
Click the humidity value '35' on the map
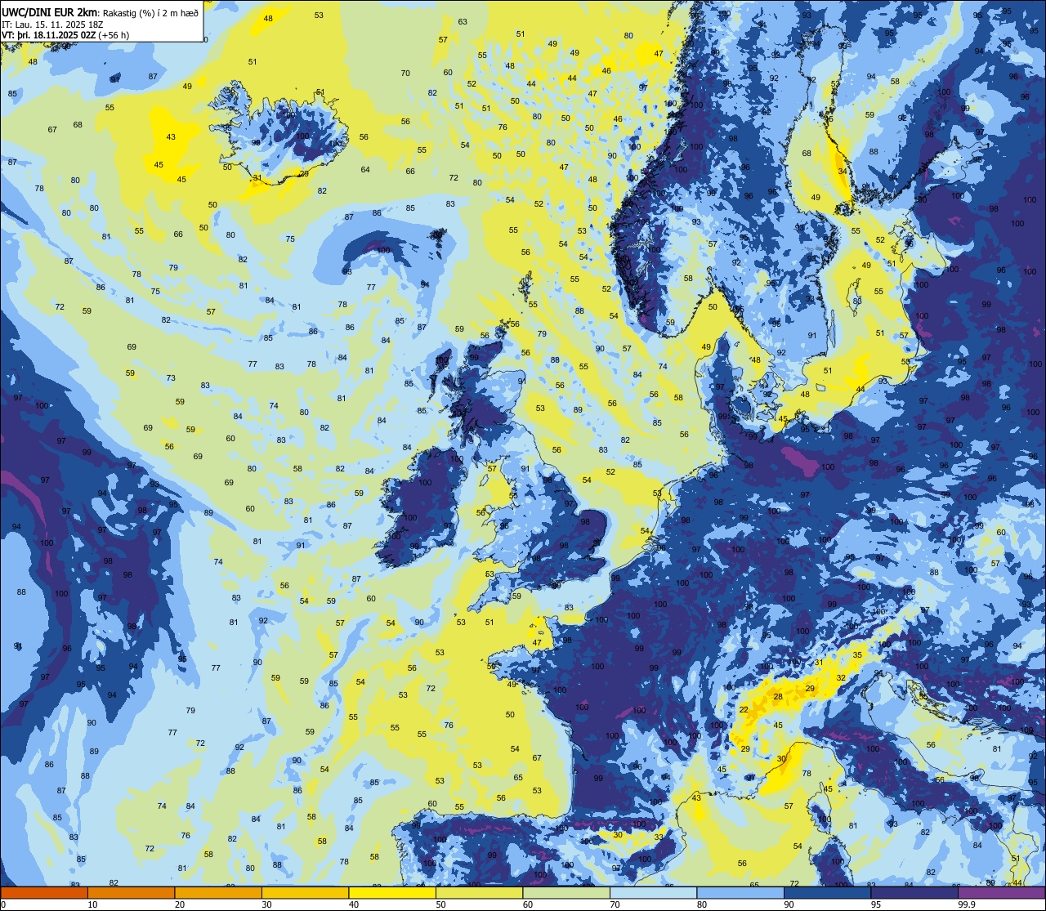click(x=857, y=655)
